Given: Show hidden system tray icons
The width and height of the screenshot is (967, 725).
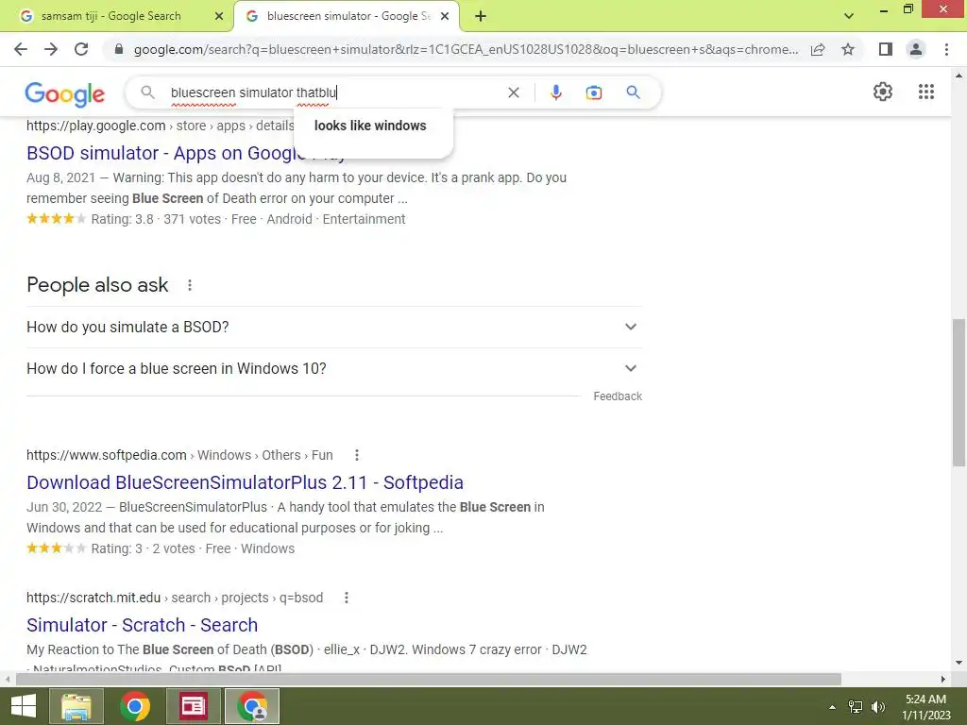Looking at the screenshot, I should point(832,707).
